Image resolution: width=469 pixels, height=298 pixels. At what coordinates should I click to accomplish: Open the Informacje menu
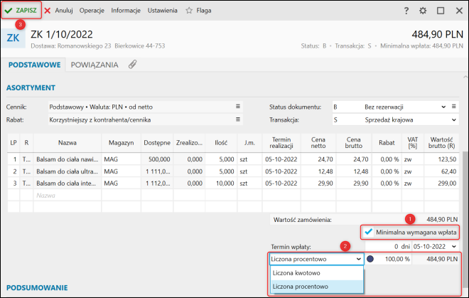(x=126, y=11)
